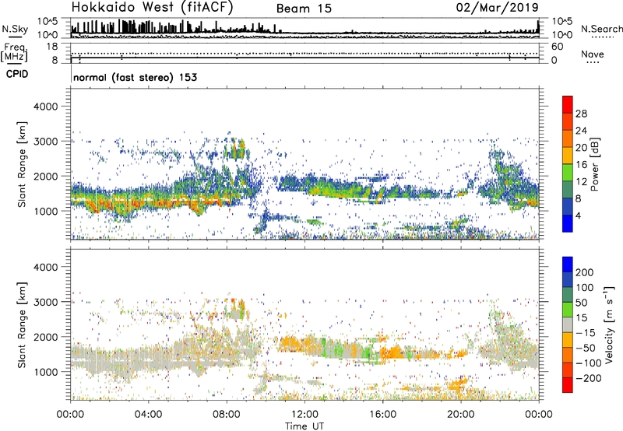Pick Velocity color bar segment between -100 and -200
The width and height of the screenshot is (623, 431).
[x=568, y=370]
